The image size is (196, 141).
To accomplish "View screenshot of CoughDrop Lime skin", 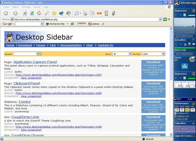I will [x=31, y=130].
